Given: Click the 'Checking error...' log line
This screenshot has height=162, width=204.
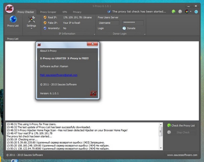Looking at the screenshot, I should click(x=22, y=139).
